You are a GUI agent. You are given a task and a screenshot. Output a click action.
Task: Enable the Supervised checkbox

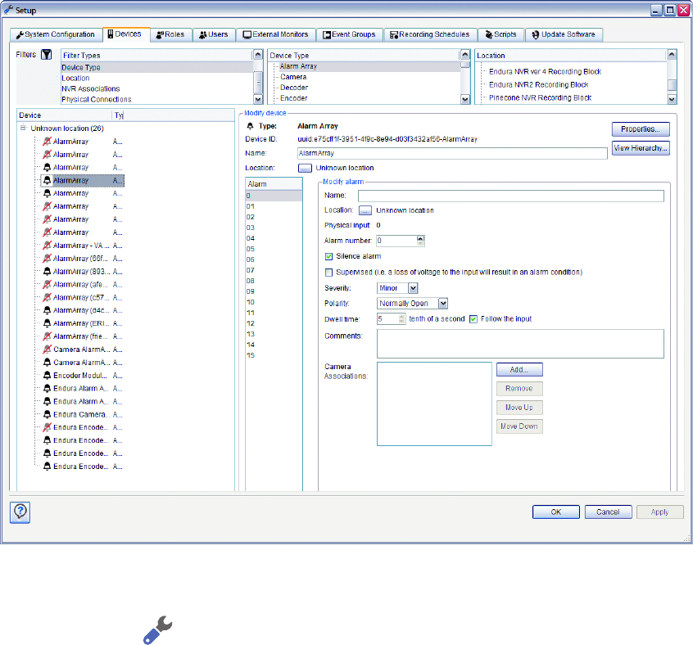(329, 272)
